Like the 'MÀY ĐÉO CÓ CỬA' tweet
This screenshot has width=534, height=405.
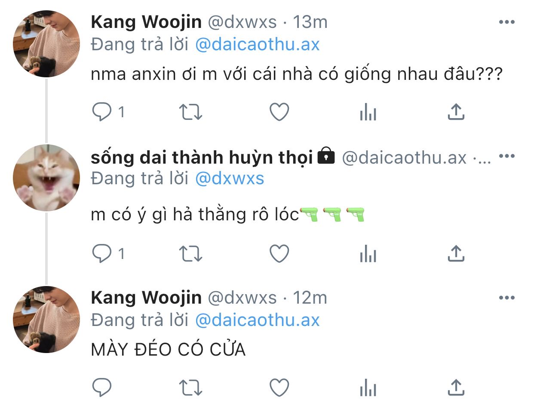pyautogui.click(x=279, y=388)
